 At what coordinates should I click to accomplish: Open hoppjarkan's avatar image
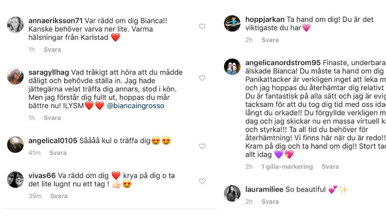[x=232, y=23]
